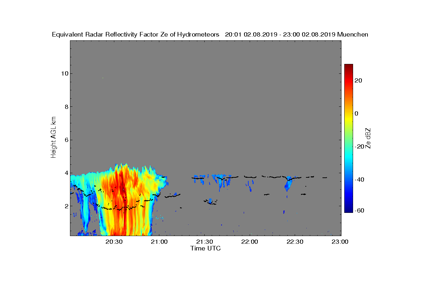
Task: Click the colorbar value 0
Action: pyautogui.click(x=357, y=113)
